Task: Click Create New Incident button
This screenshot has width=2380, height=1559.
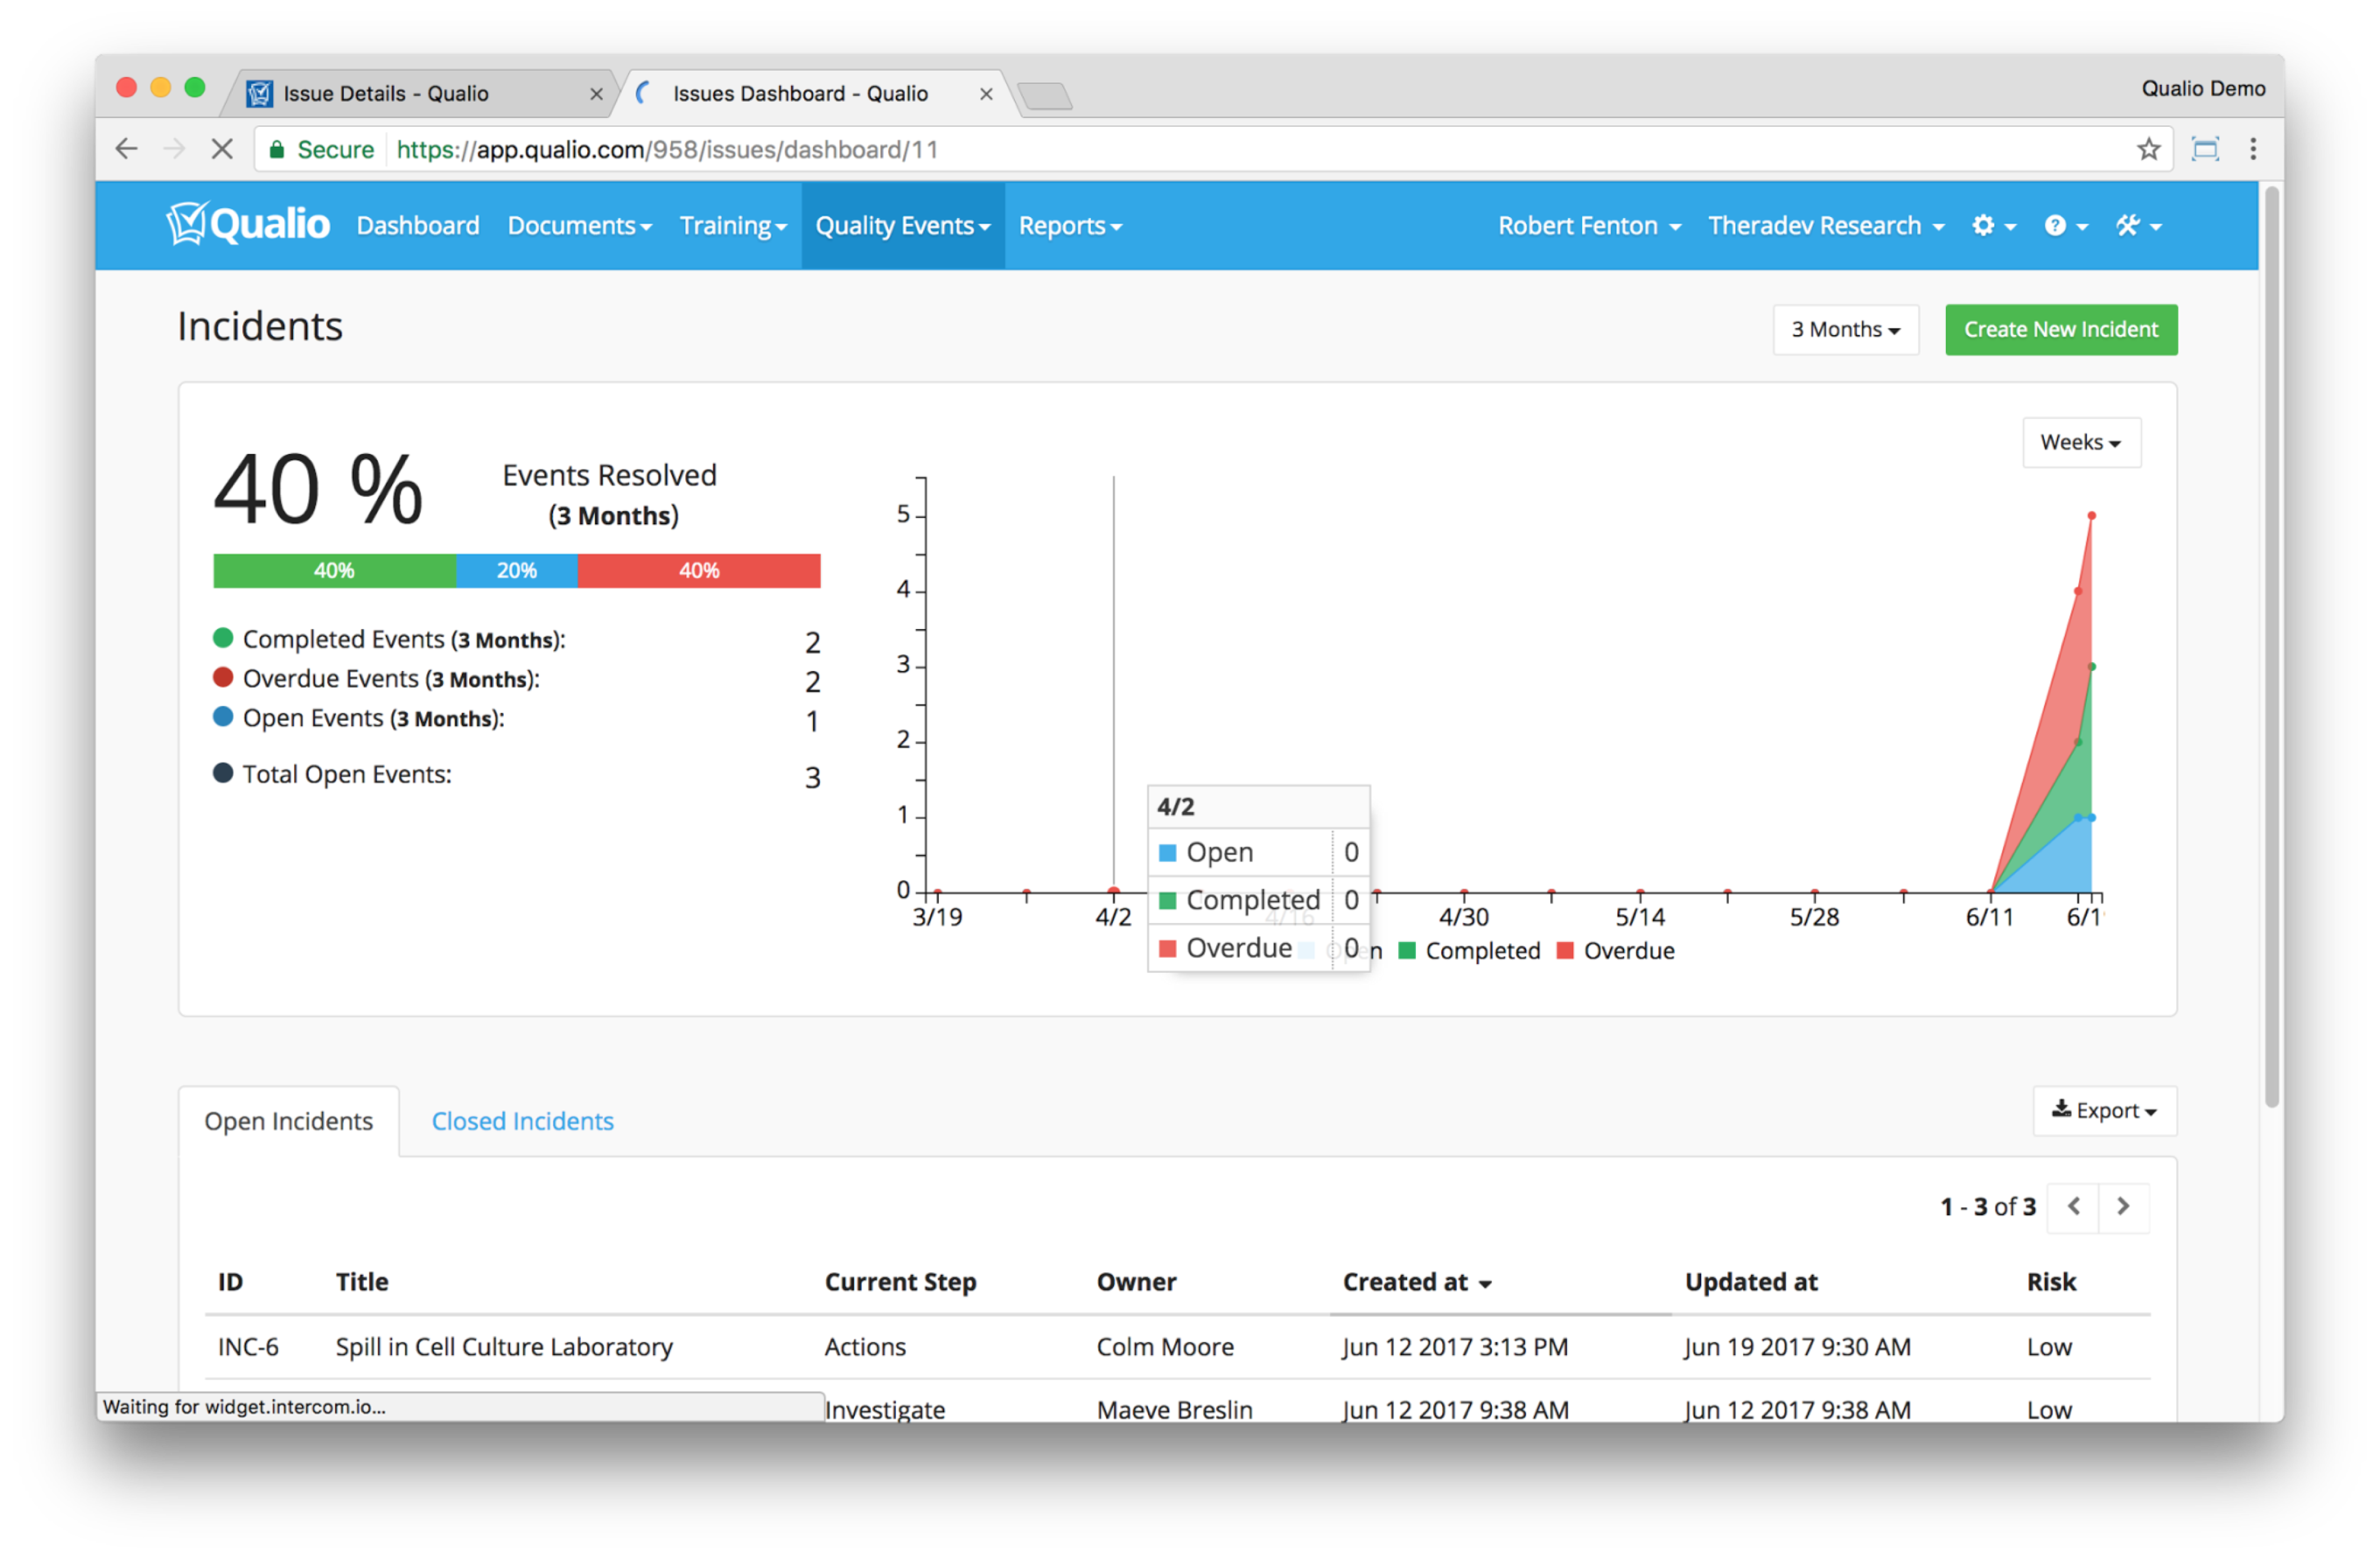Action: coord(2060,330)
